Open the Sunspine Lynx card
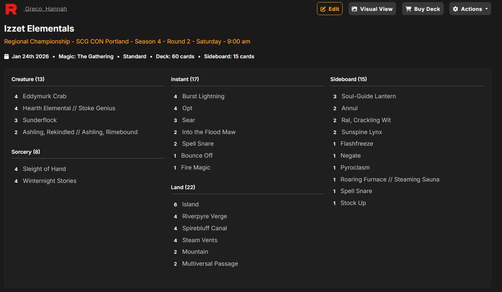 [x=362, y=132]
